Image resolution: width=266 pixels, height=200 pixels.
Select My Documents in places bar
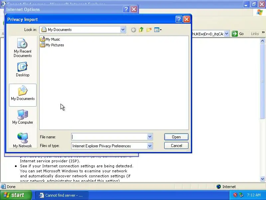coord(23,95)
